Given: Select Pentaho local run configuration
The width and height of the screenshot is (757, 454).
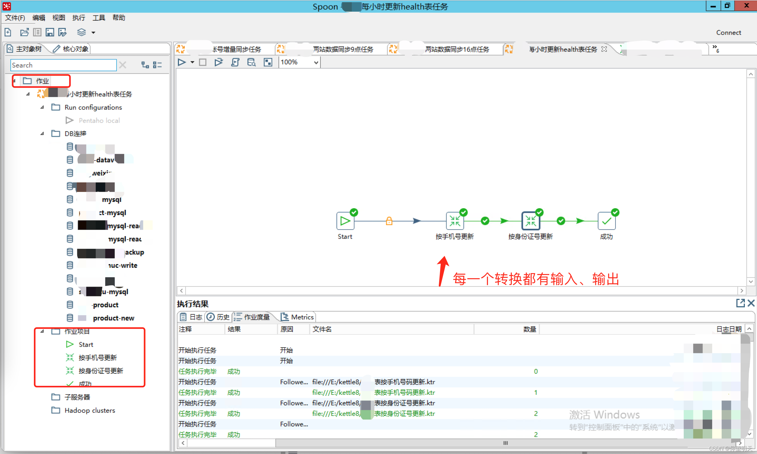Looking at the screenshot, I should (x=99, y=121).
